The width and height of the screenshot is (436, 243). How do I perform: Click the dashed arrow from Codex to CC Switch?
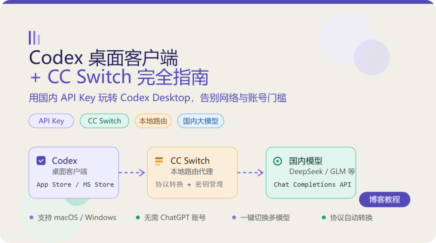132,172
